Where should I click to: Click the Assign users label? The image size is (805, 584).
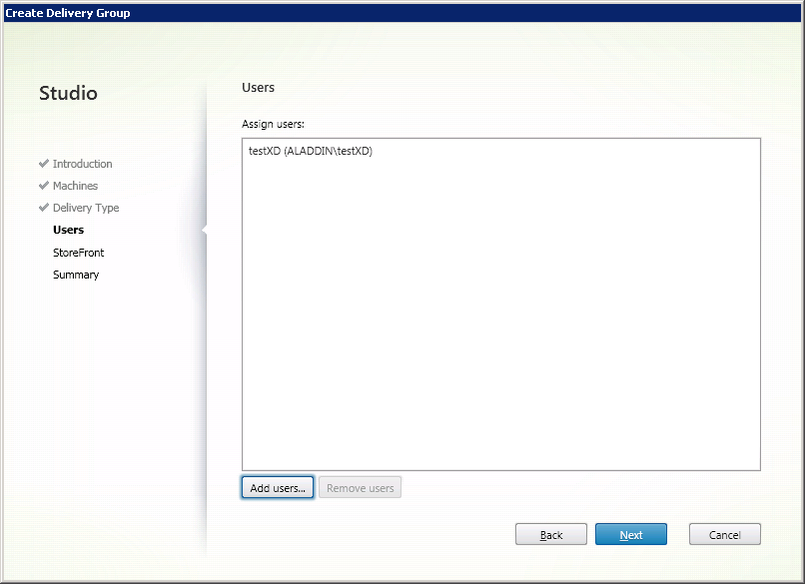[273, 124]
